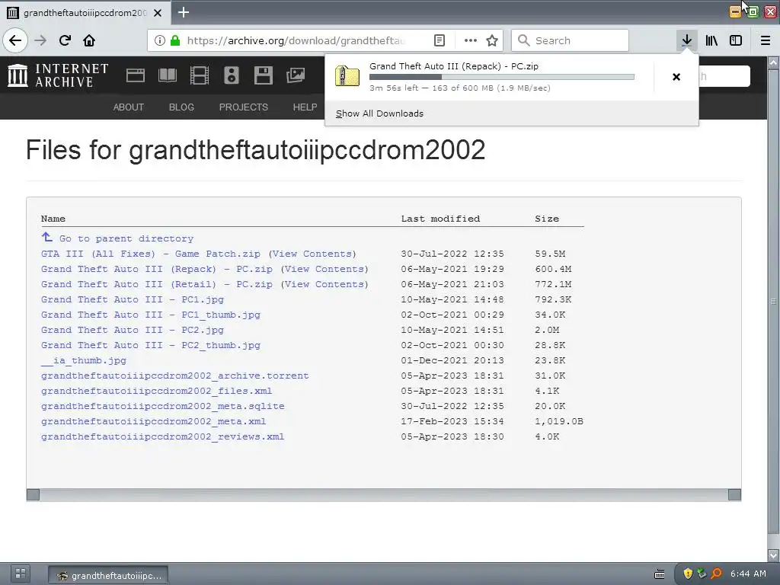Click the orange magnifier tray icon
Viewport: 780px width, 585px height.
716,574
